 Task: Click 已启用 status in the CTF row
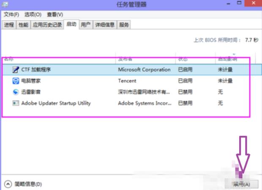click(x=186, y=69)
